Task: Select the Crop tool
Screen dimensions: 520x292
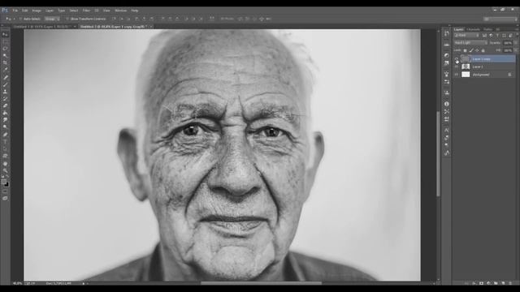Action: 6,63
